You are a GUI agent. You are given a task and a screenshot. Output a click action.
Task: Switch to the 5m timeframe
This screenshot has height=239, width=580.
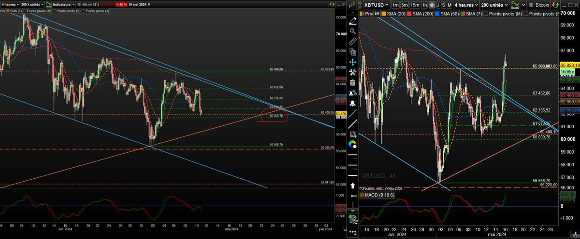tap(404, 5)
